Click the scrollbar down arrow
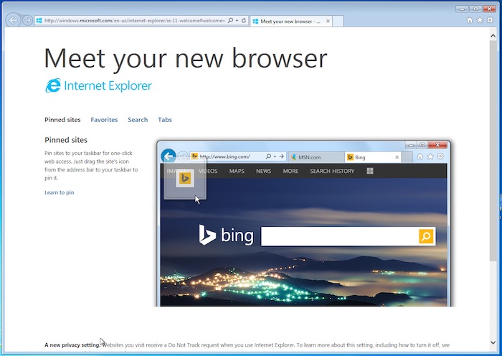 click(x=496, y=350)
